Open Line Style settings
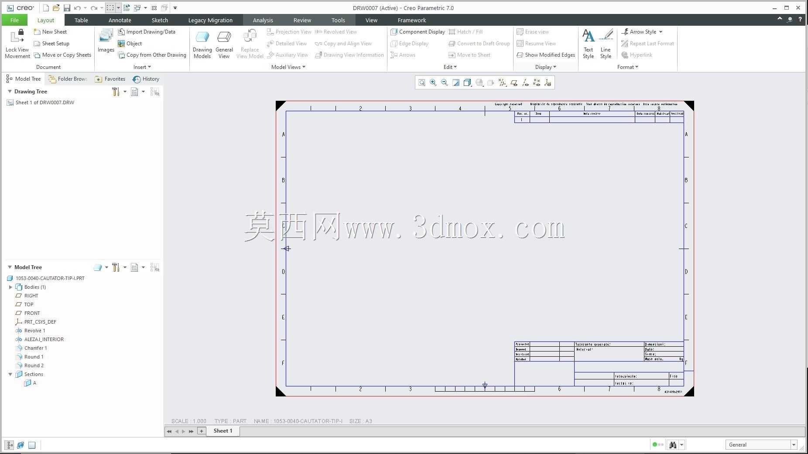 [x=606, y=44]
